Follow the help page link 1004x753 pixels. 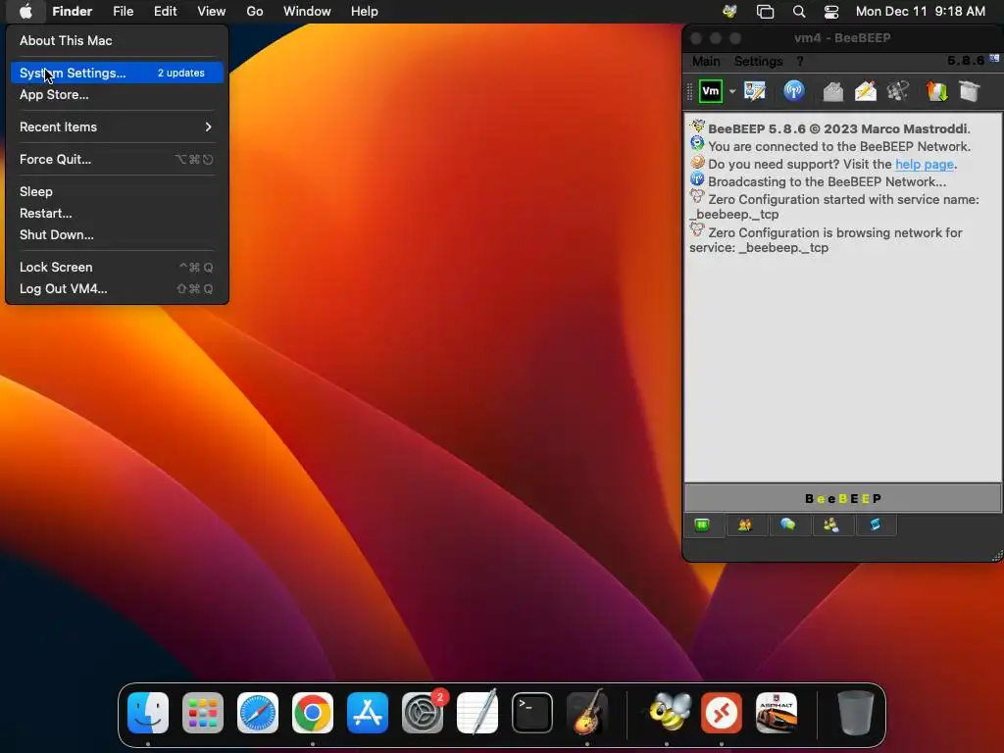(924, 164)
